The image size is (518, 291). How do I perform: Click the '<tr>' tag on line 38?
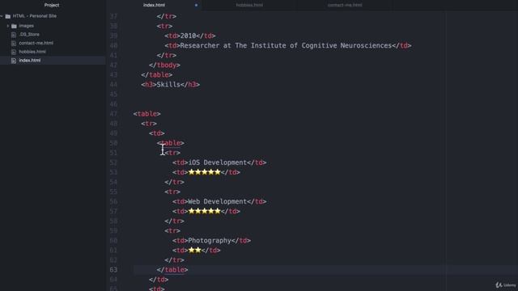[x=164, y=26]
